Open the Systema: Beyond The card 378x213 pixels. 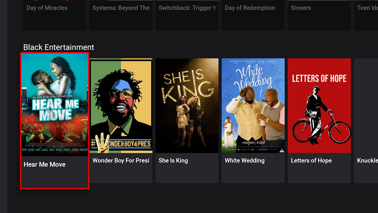[x=121, y=15]
